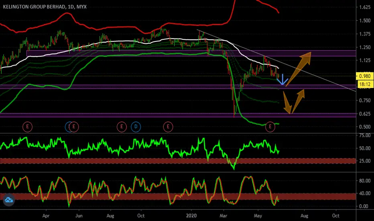Viewport: 374px width, 221px height.
Task: Click the 1.375 price axis label
Action: [365, 34]
